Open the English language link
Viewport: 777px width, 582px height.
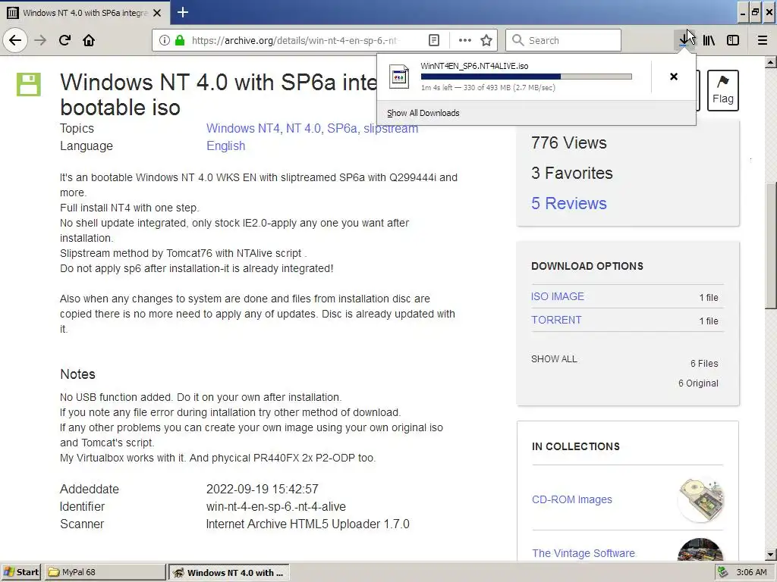point(226,146)
